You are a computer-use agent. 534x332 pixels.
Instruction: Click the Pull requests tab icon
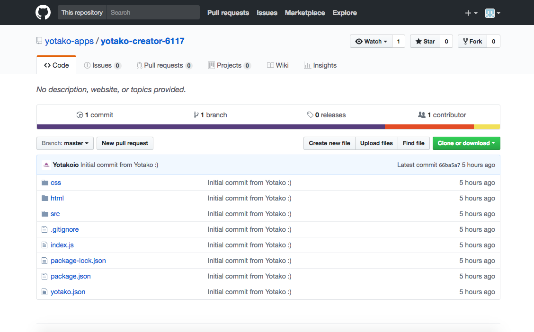(139, 65)
